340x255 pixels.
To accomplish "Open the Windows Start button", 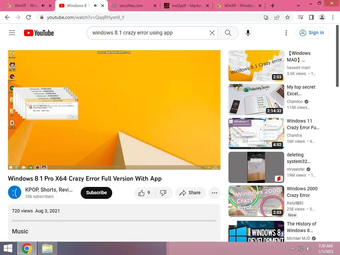I will point(8,248).
